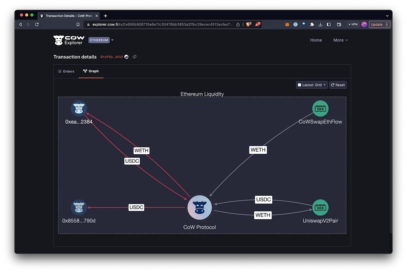Click the Etherscan icon beside transaction hash
Viewport: 407px width, 273px height.
tap(126, 57)
